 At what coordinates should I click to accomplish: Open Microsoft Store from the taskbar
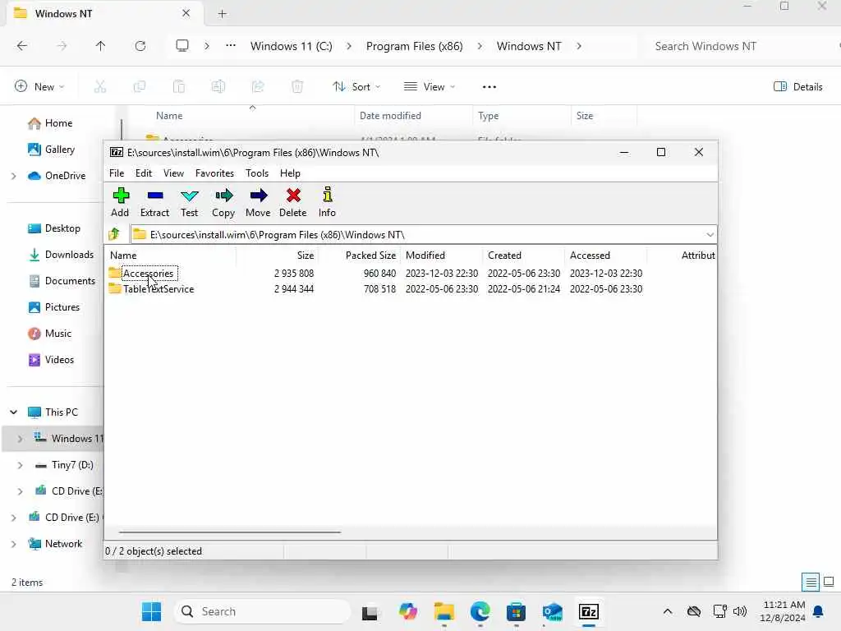pyautogui.click(x=516, y=611)
